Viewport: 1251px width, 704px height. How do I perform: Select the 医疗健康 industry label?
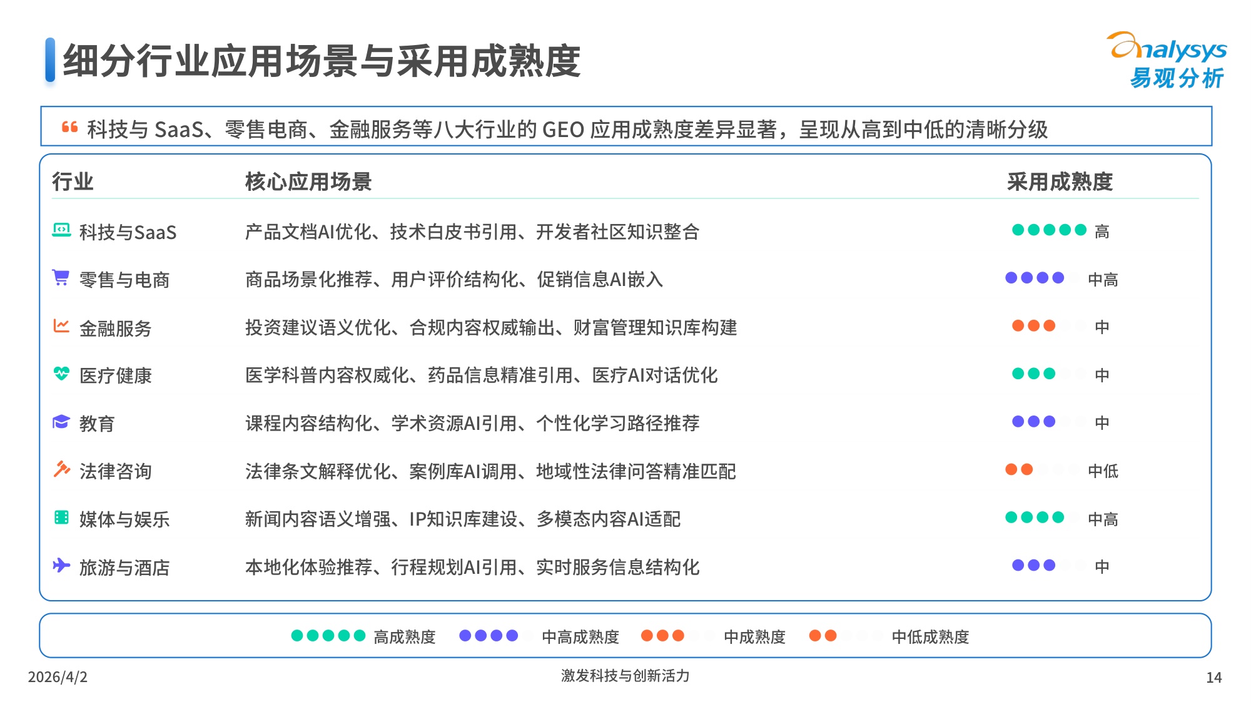pyautogui.click(x=116, y=375)
